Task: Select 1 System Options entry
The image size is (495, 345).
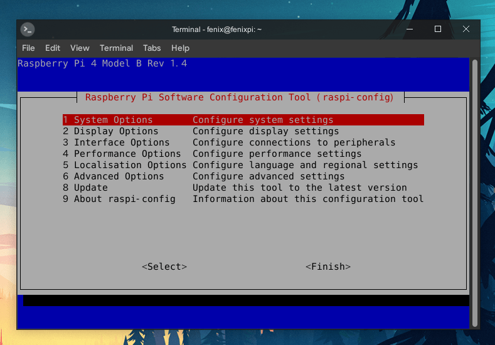Action: point(243,120)
